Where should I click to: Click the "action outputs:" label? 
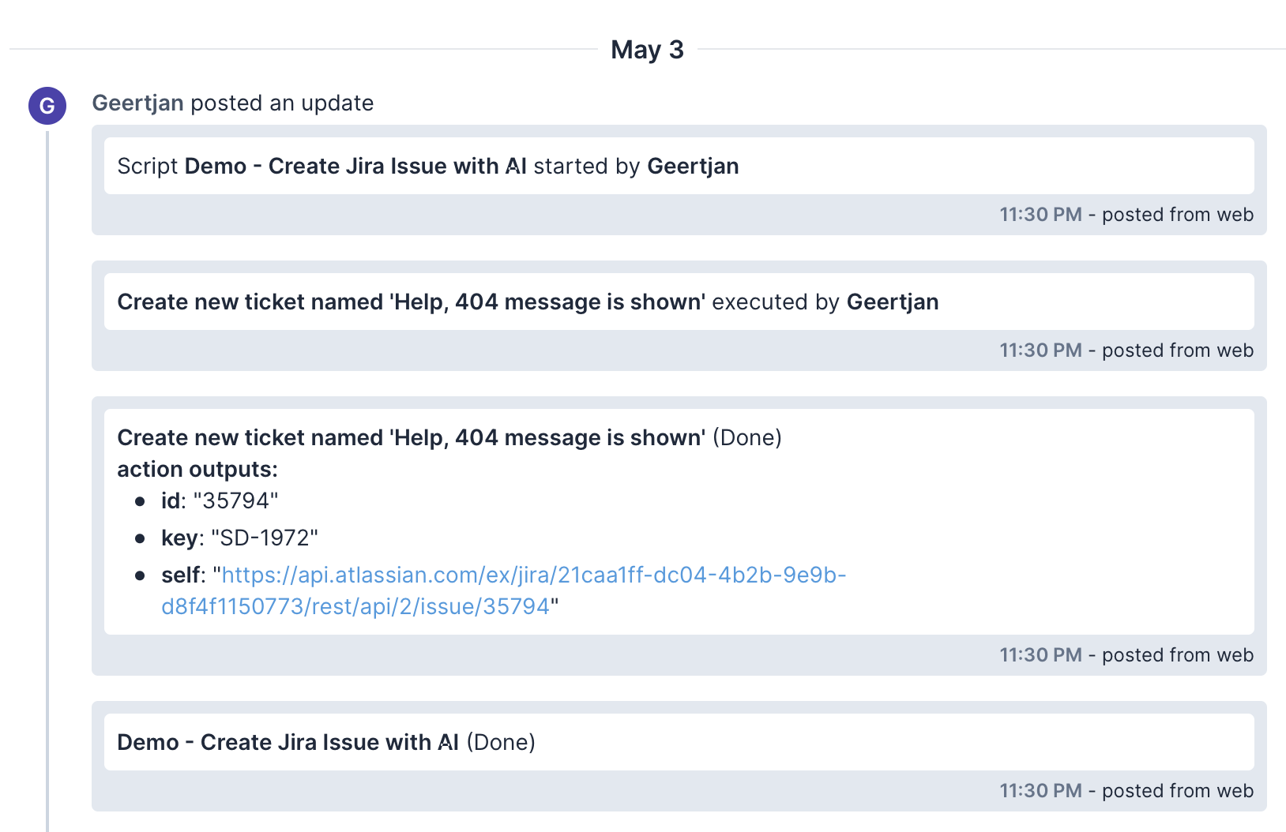(197, 470)
